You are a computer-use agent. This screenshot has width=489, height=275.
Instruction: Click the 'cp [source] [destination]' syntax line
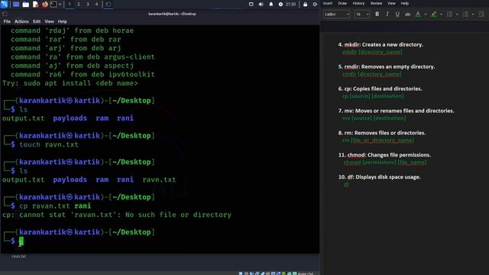[x=373, y=96]
